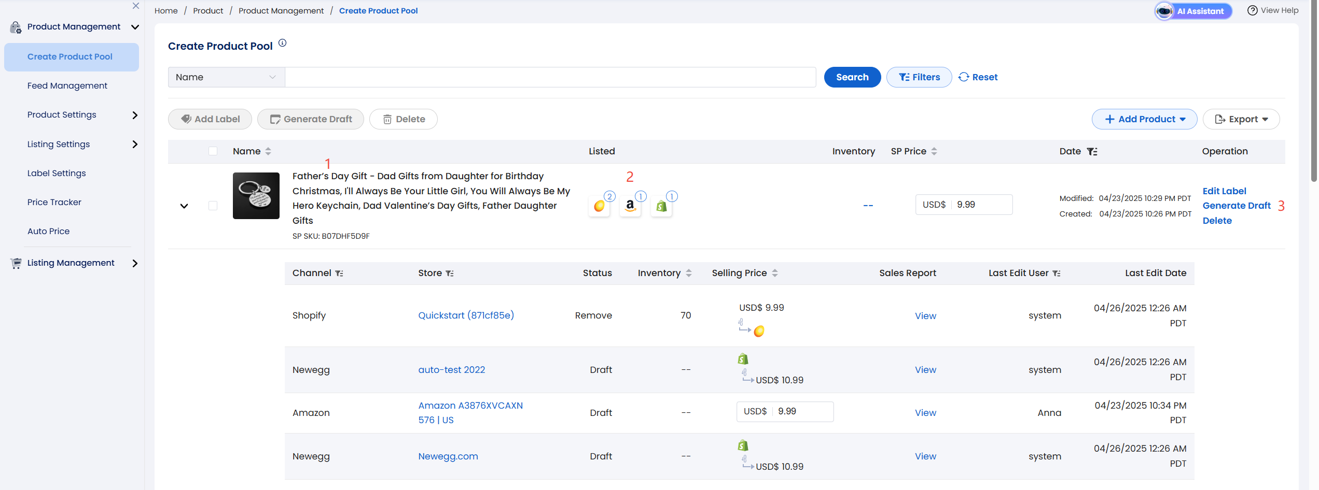The height and width of the screenshot is (490, 1319).
Task: Click the Amazon row selling price input
Action: tap(785, 412)
